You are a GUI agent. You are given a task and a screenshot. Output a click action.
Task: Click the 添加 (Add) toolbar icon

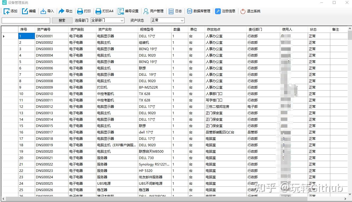coord(11,11)
